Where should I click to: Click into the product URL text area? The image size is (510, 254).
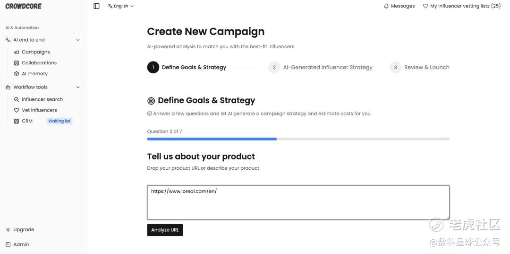click(x=298, y=202)
